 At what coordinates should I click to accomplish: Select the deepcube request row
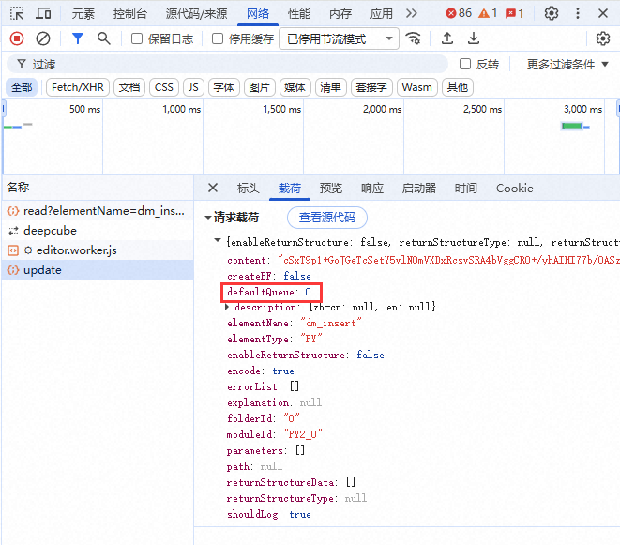coord(98,231)
